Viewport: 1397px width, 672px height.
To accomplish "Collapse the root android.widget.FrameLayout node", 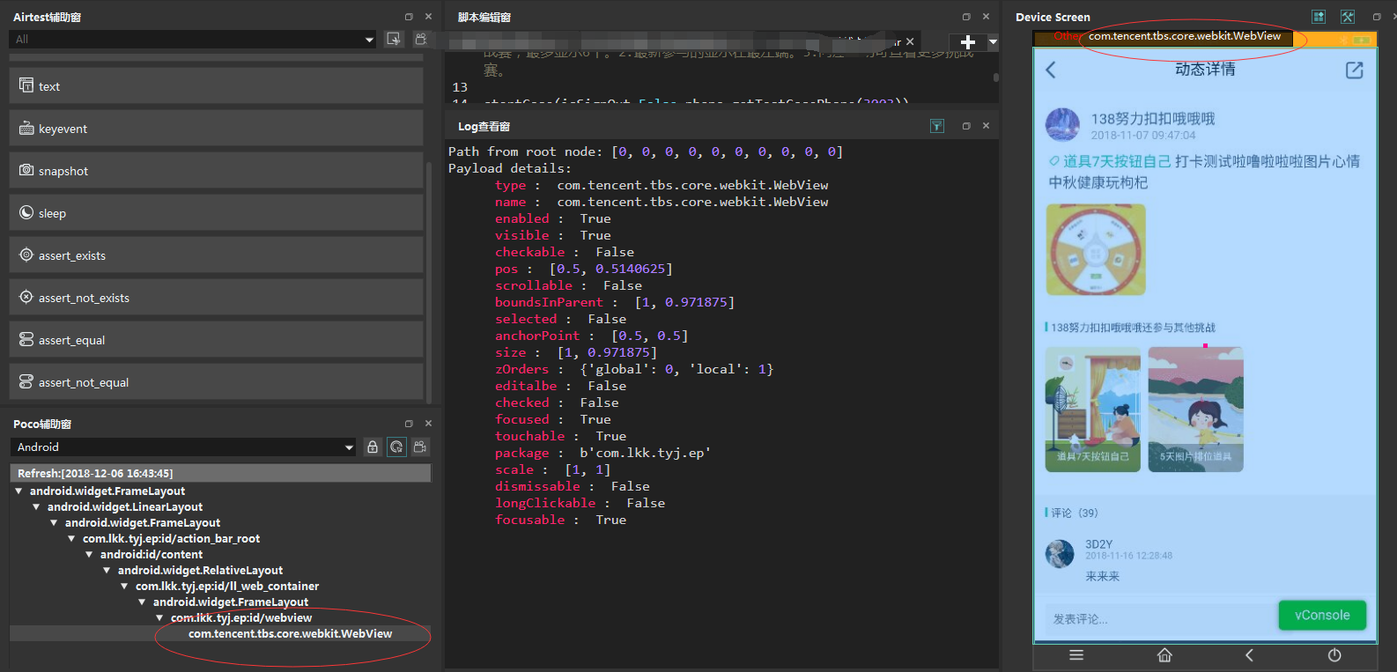I will pos(18,491).
